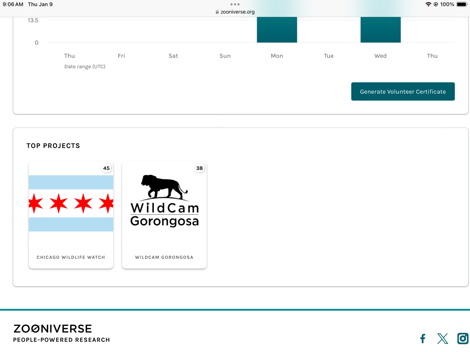
Task: Click the Sat axis label
Action: (x=173, y=56)
